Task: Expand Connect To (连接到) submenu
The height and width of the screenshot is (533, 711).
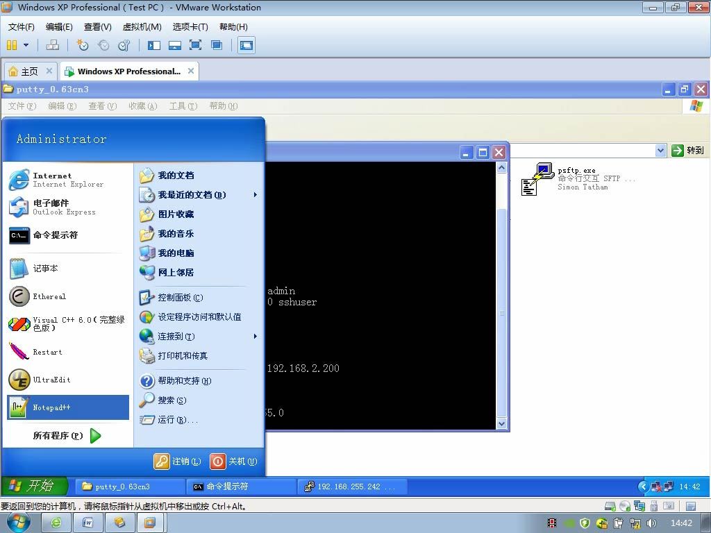Action: (x=256, y=337)
